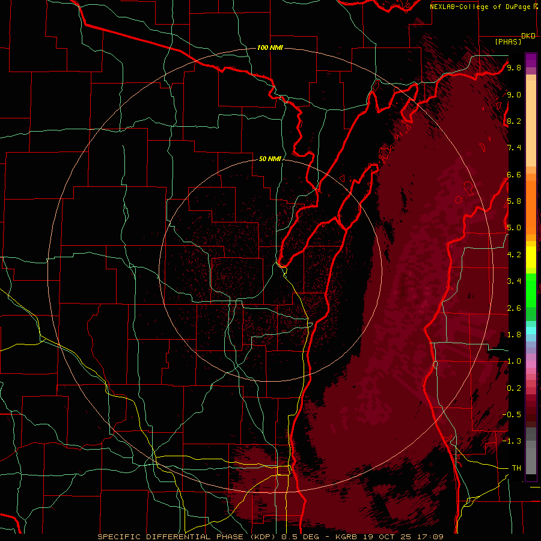Click the 8.2 scale label
Viewport: 541px width, 541px height.
click(x=514, y=121)
